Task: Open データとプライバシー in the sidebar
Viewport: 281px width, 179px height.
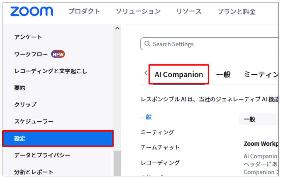Action: 42,155
